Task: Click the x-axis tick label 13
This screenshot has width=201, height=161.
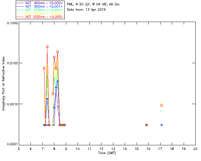Action: pyautogui.click(x=113, y=149)
